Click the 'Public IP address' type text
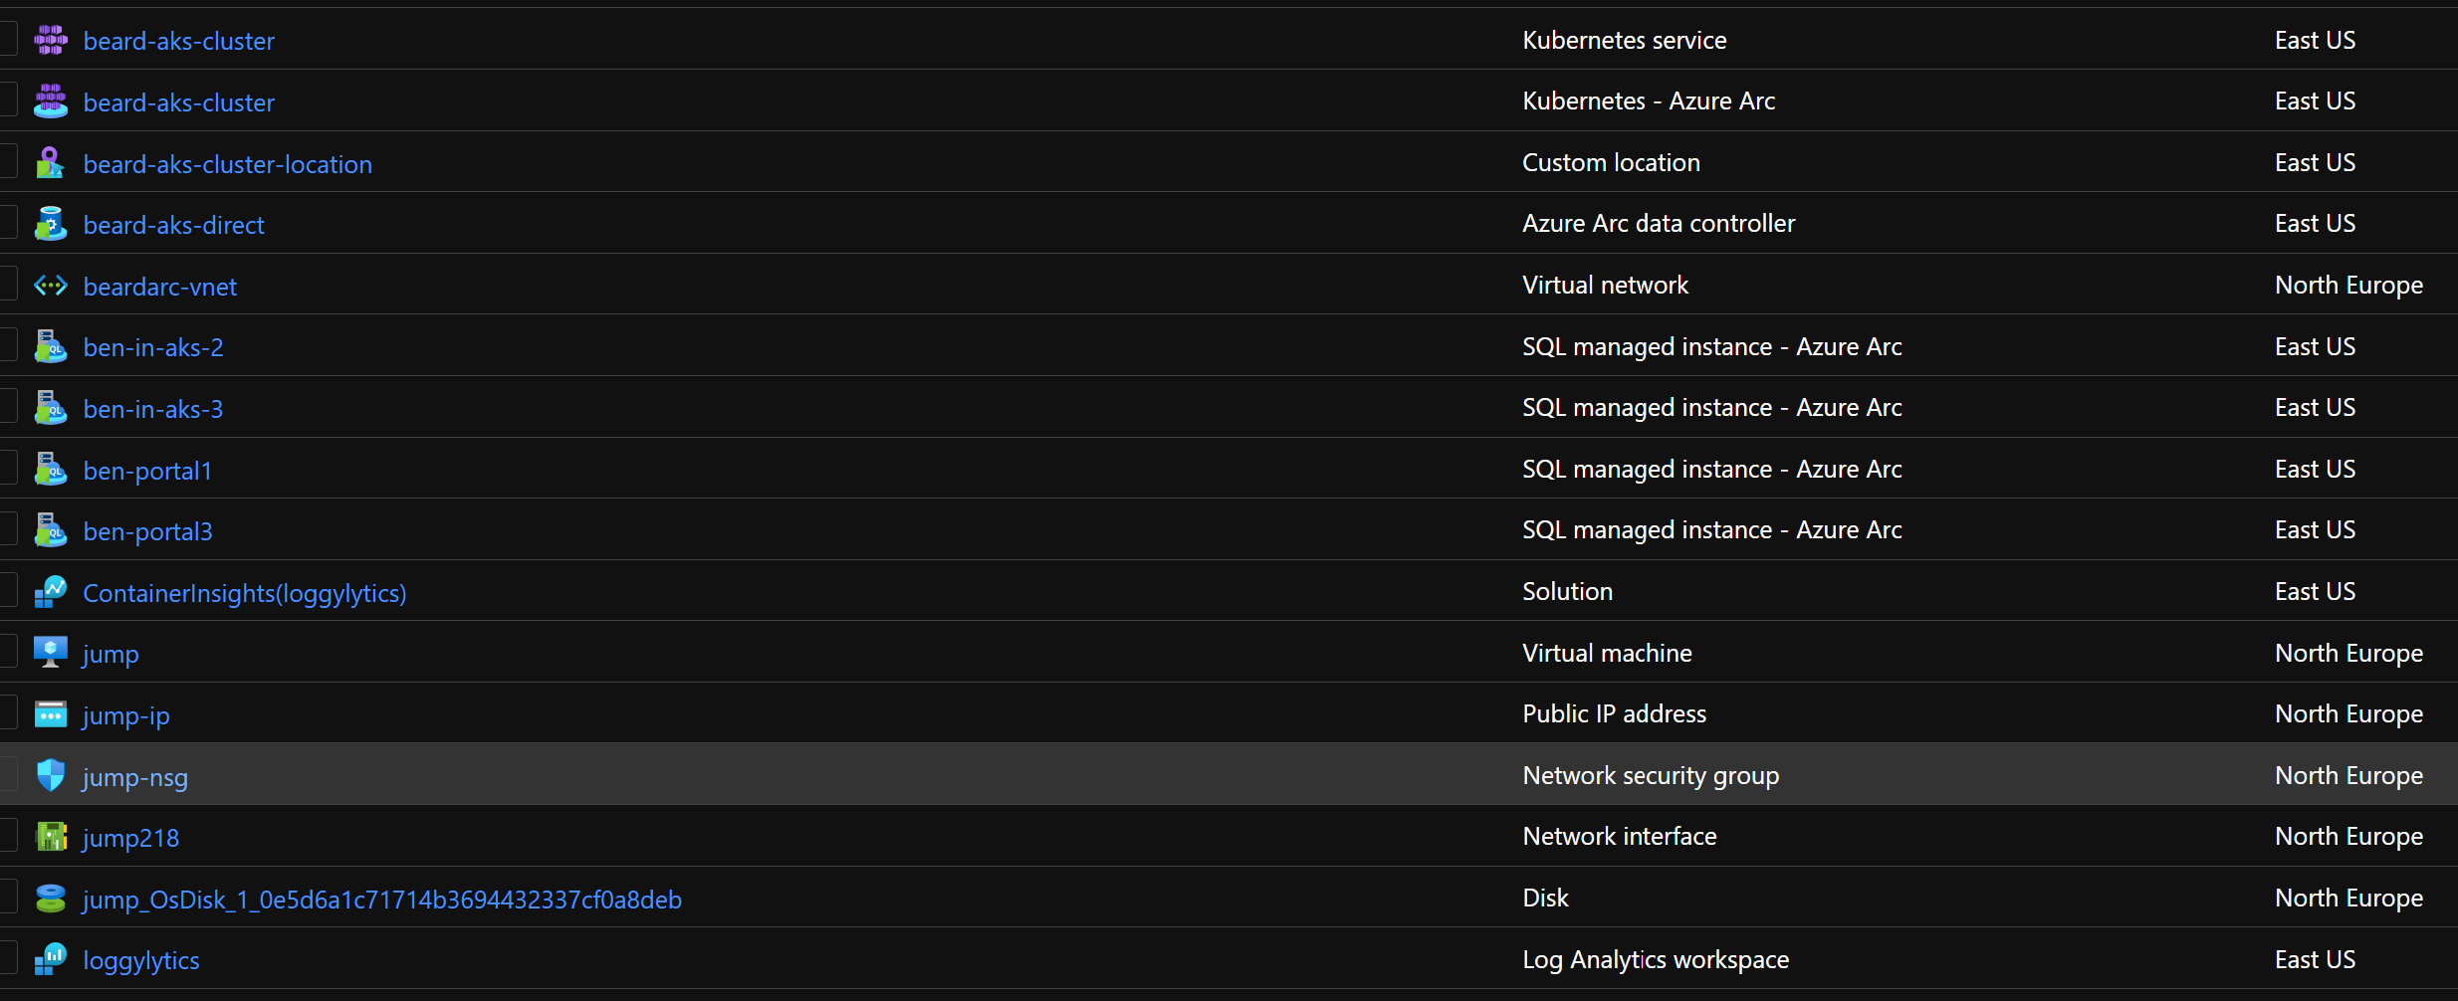This screenshot has height=1001, width=2458. coord(1614,713)
